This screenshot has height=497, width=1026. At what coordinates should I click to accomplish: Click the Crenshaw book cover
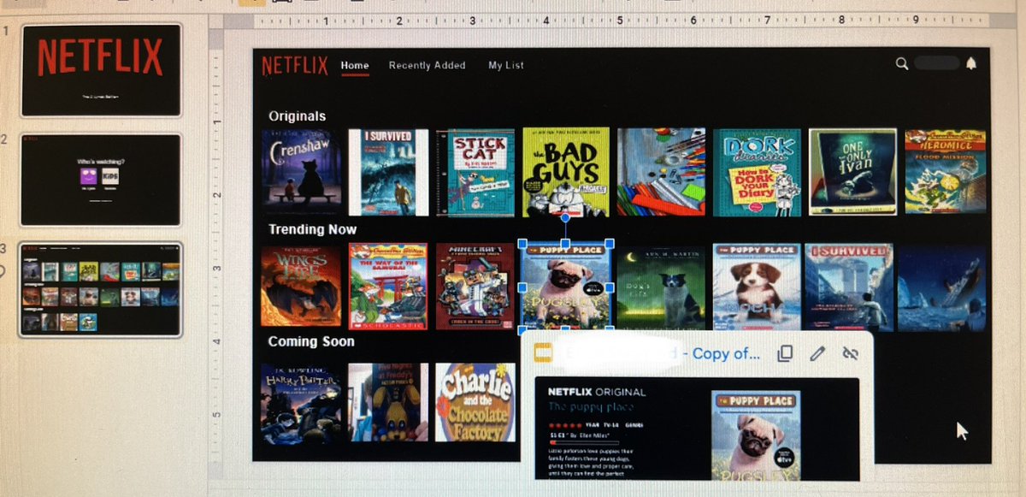301,172
